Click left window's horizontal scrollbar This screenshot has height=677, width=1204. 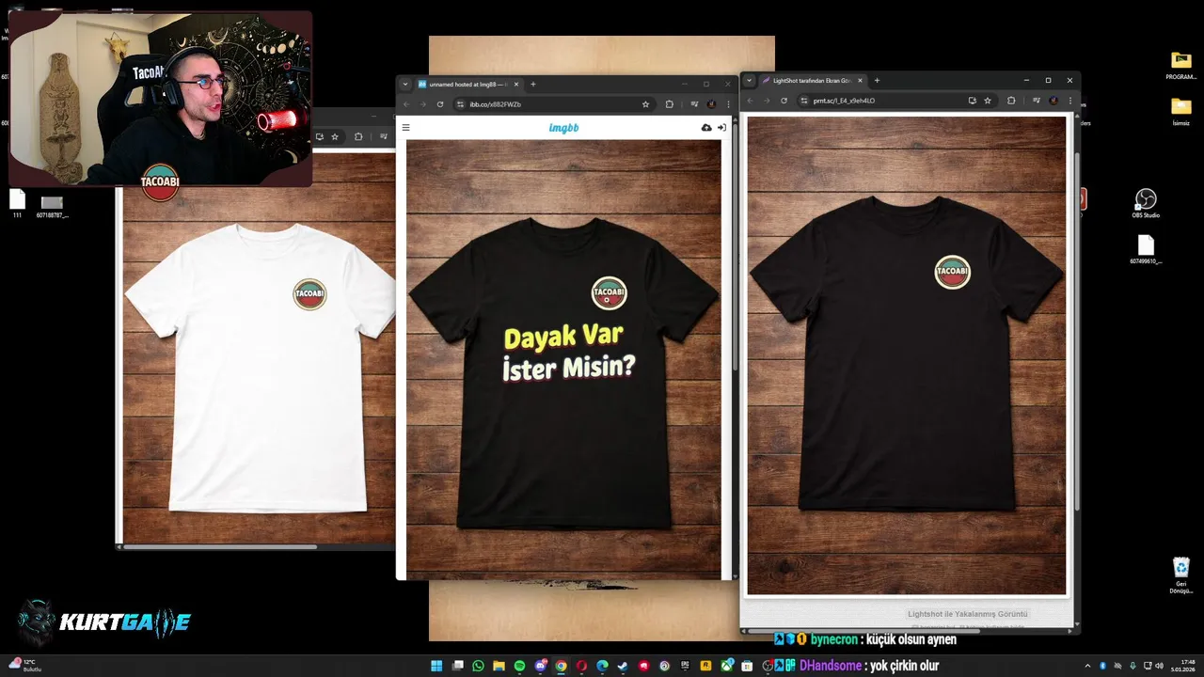221,546
